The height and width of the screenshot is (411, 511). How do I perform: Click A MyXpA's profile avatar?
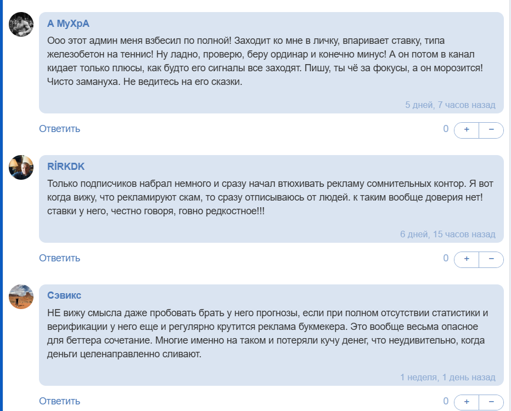coord(21,24)
